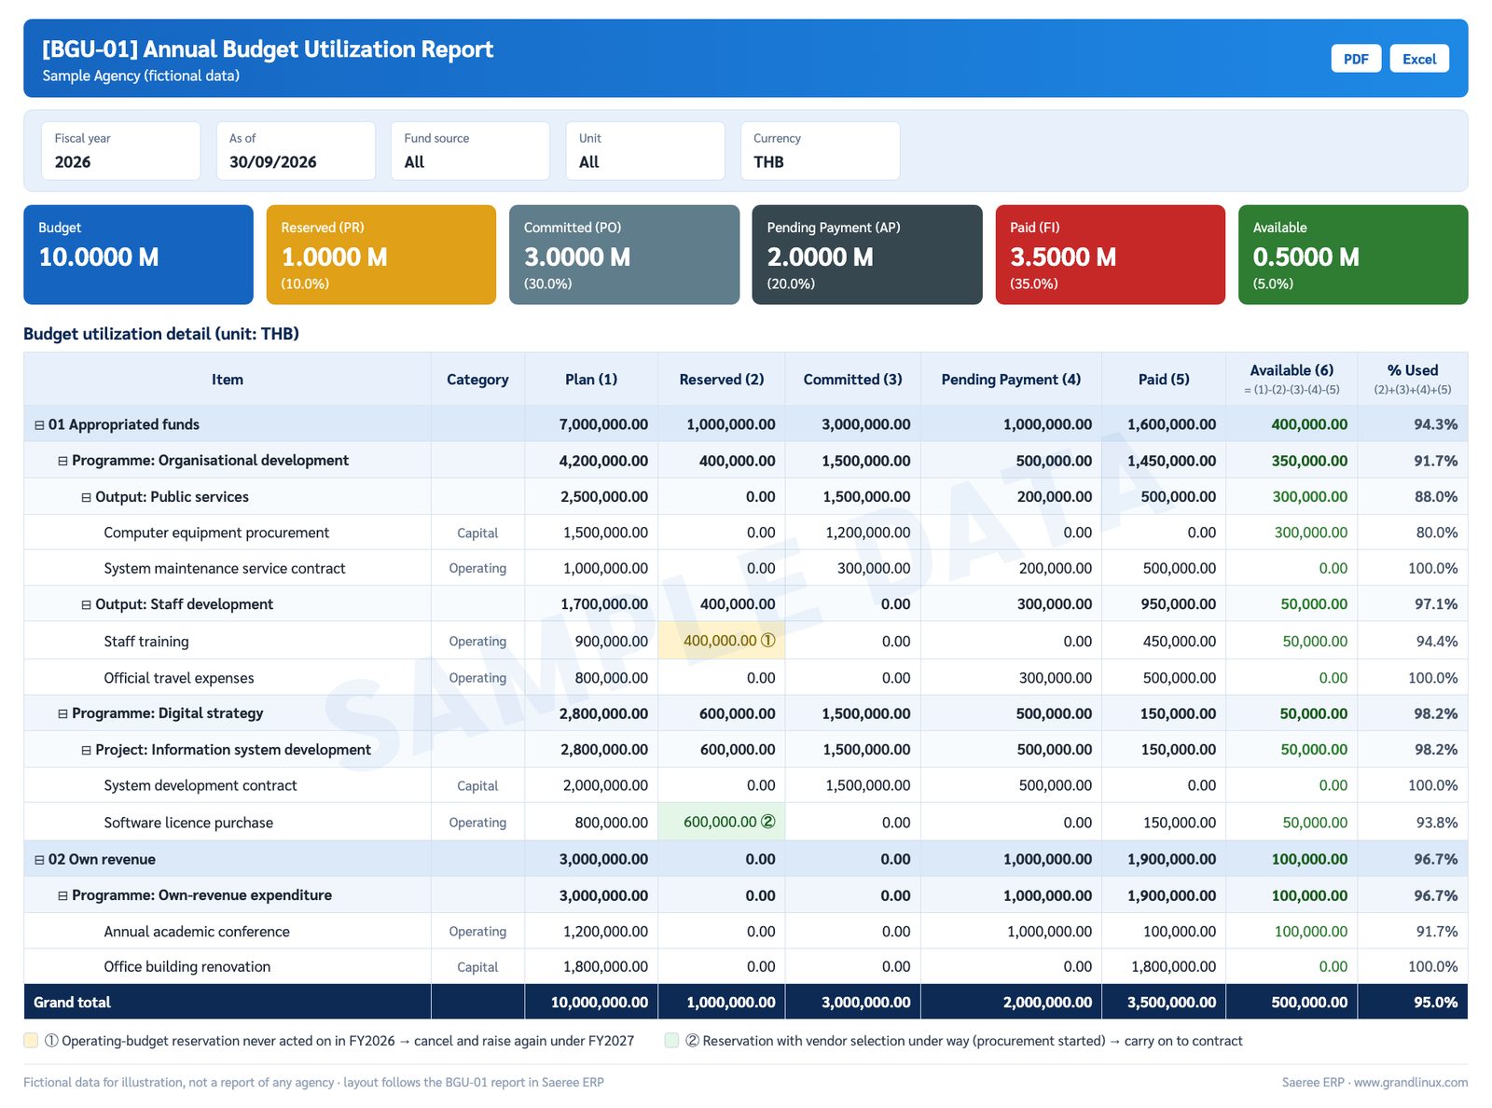Screen dimensions: 1492x1108
Task: Select the Software licence purchase row
Action: pos(746,822)
